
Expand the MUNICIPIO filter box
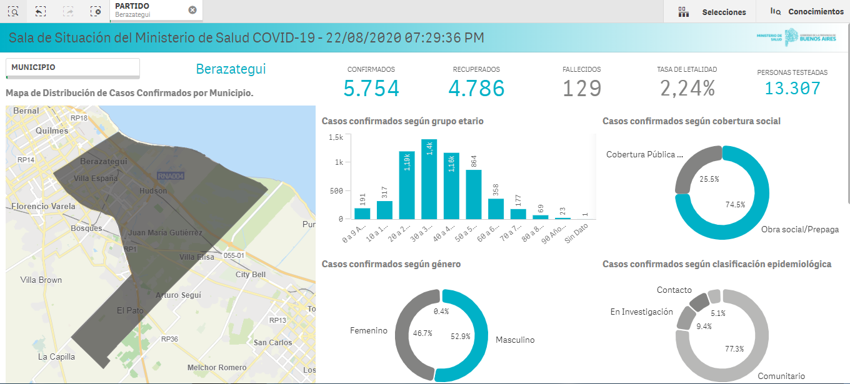click(72, 67)
